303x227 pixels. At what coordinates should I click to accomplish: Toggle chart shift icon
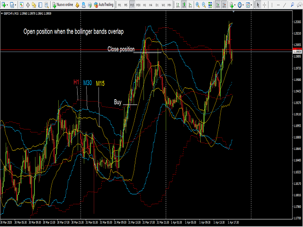tap(224, 5)
